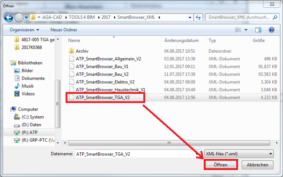Viewport: 283px width, 177px height.
Task: Sort by Größe column header
Action: tap(259, 41)
